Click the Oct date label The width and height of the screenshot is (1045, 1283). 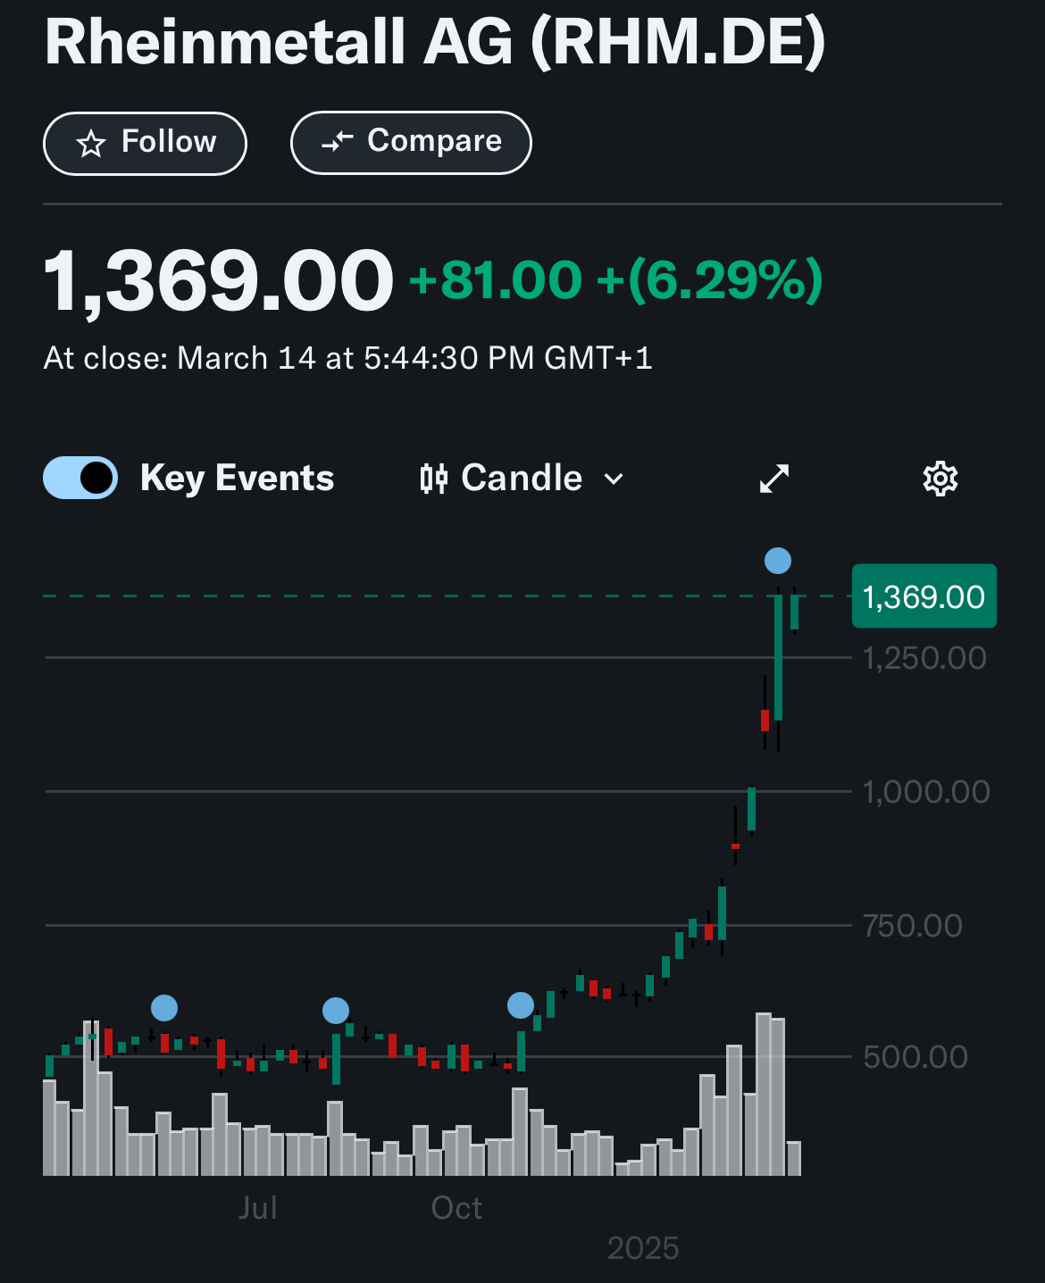[456, 1208]
